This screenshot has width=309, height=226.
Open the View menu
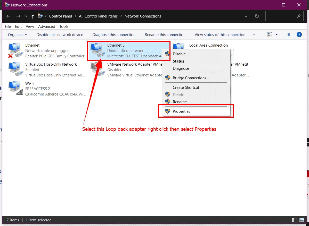point(30,26)
